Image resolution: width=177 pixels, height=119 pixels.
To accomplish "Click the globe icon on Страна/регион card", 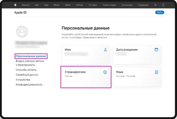I will (105, 72).
